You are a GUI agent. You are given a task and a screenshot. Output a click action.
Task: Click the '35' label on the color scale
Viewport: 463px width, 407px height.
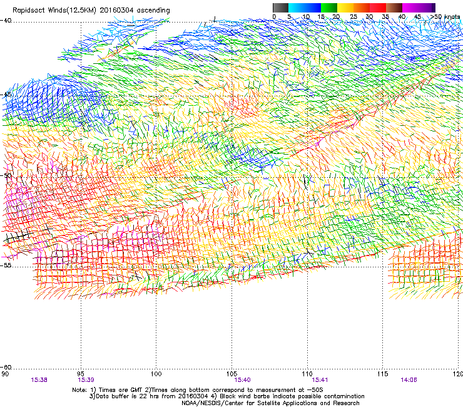click(385, 17)
